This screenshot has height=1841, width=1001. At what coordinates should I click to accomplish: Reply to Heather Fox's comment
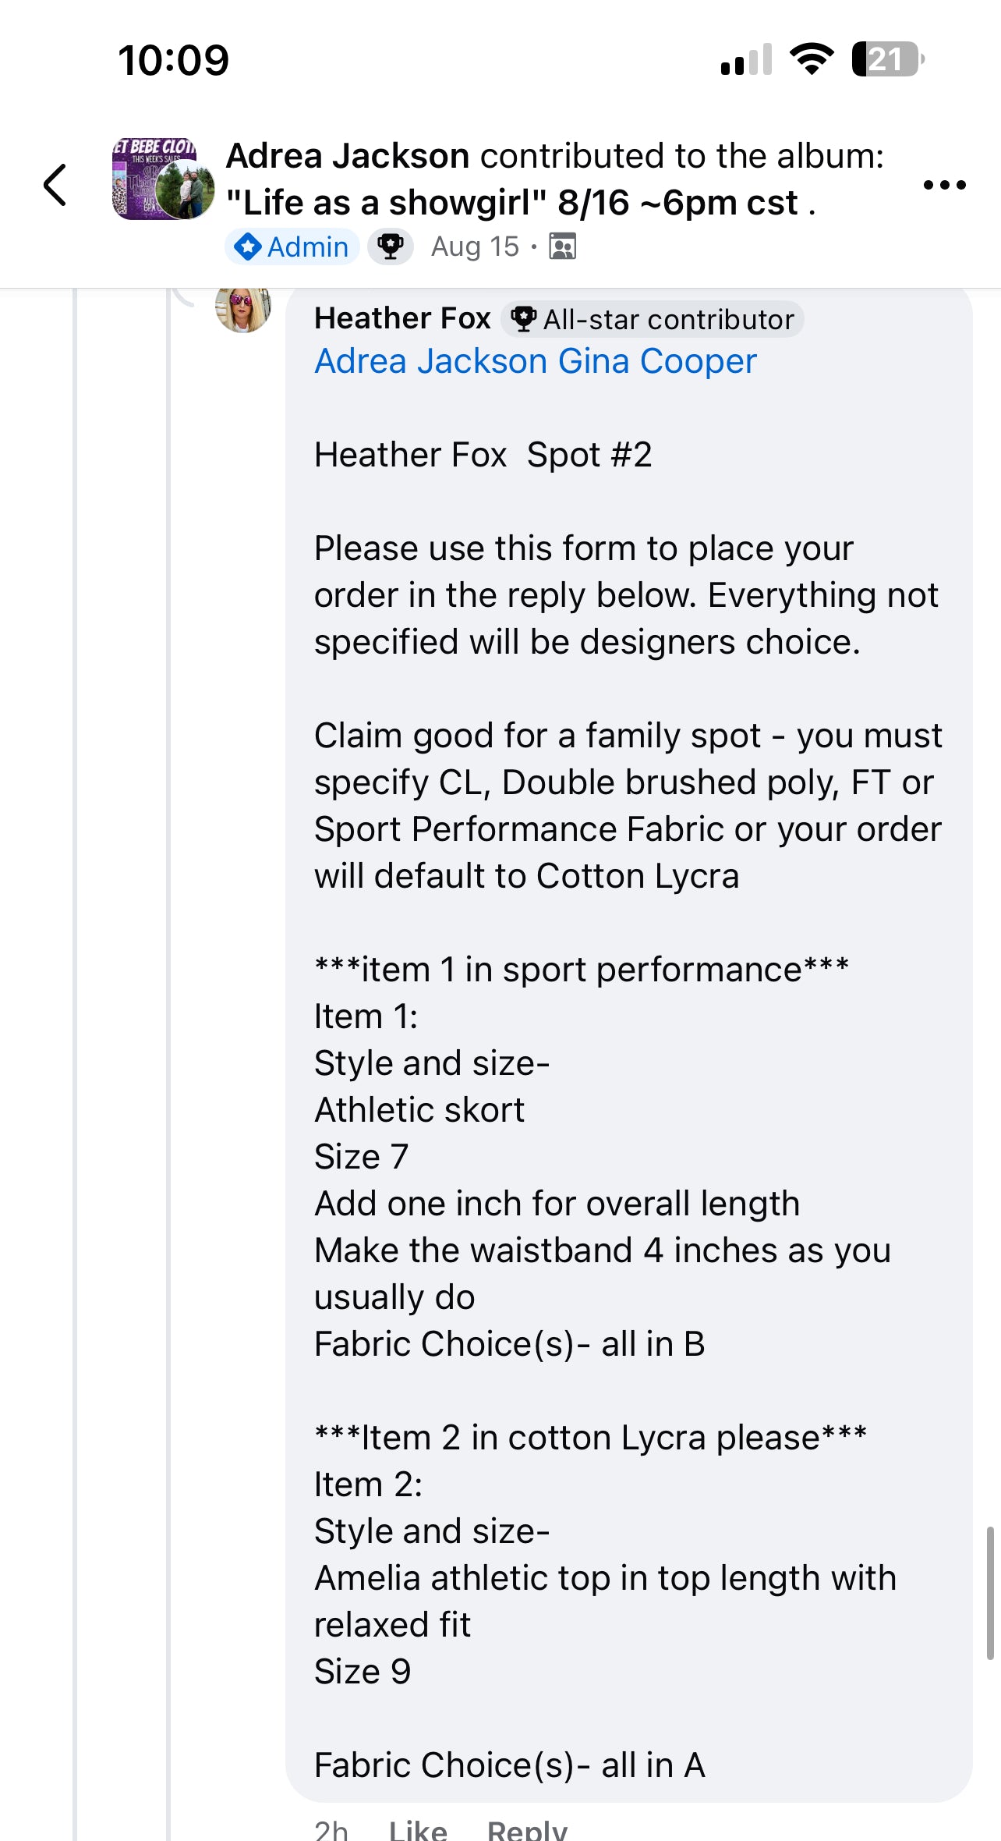(x=527, y=1829)
